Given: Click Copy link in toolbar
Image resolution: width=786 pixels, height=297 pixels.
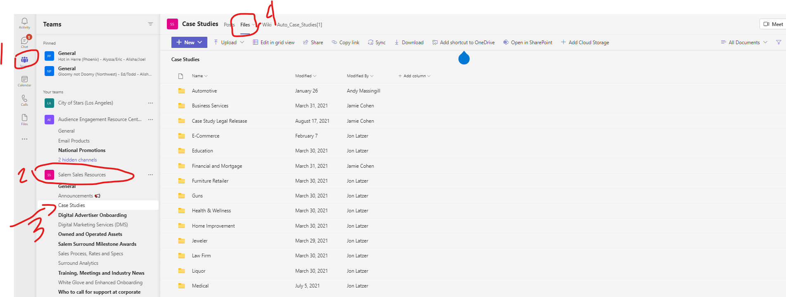Looking at the screenshot, I should [345, 42].
